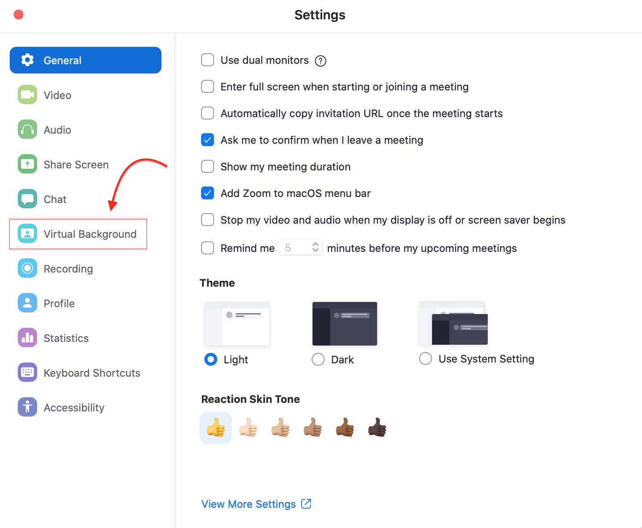Click the Accessibility icon
Image resolution: width=642 pixels, height=528 pixels.
(x=27, y=407)
